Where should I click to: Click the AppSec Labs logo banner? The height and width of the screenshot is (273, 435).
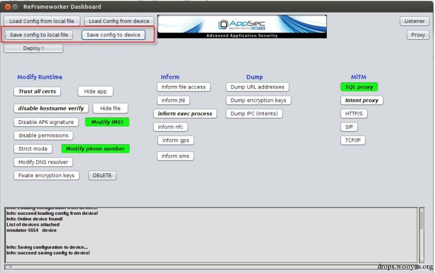(242, 27)
